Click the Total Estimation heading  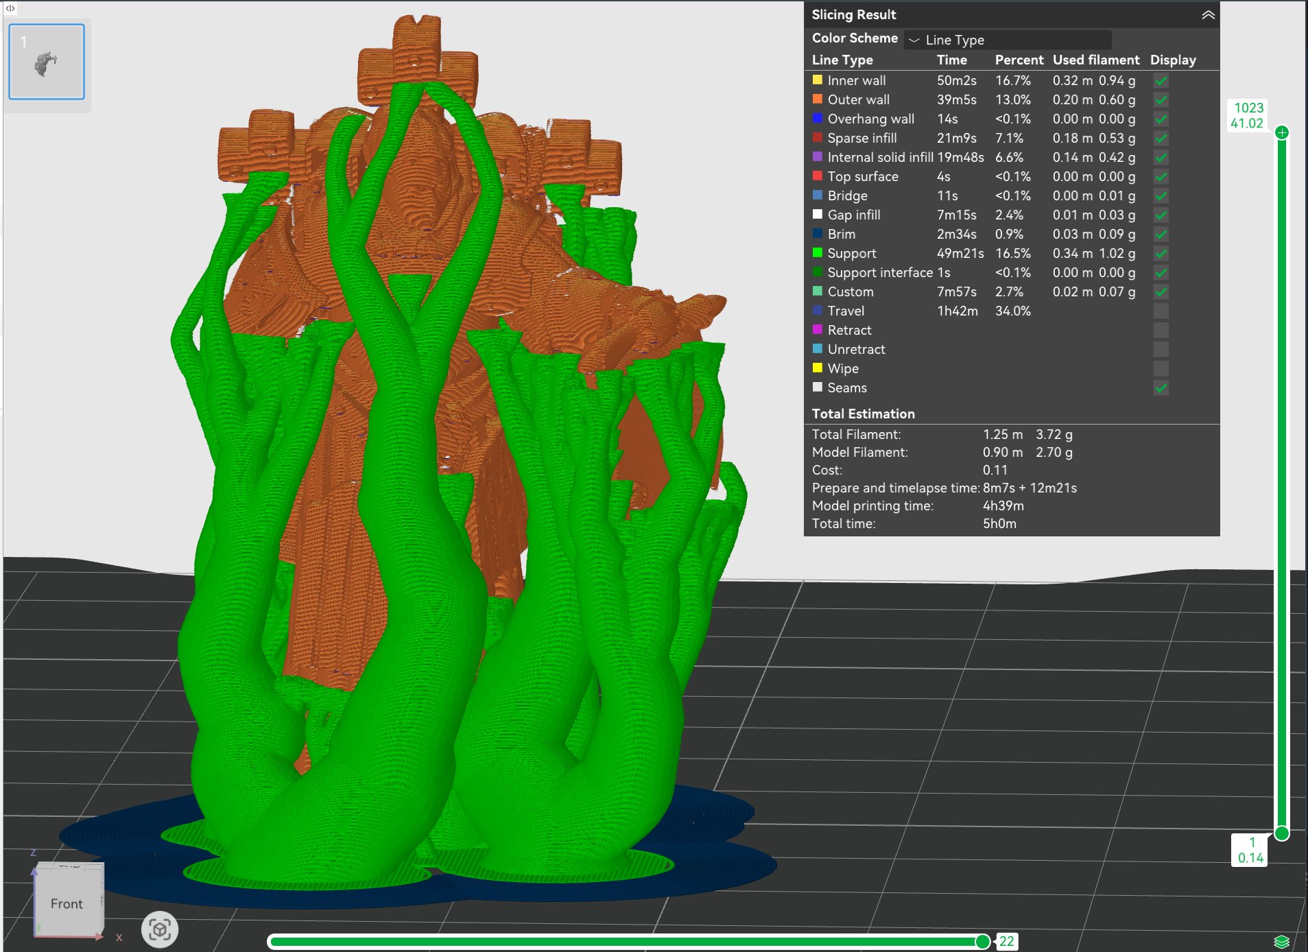pos(864,414)
